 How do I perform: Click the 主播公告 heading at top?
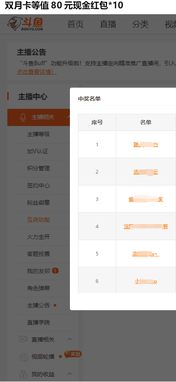coord(31,52)
